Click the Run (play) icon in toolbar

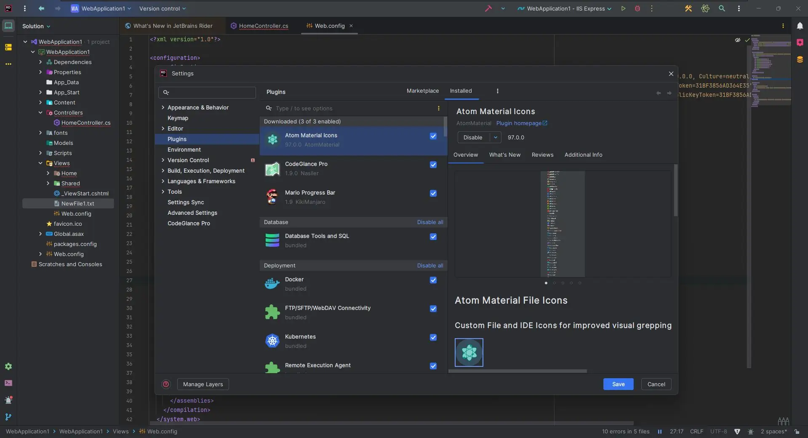tap(623, 8)
